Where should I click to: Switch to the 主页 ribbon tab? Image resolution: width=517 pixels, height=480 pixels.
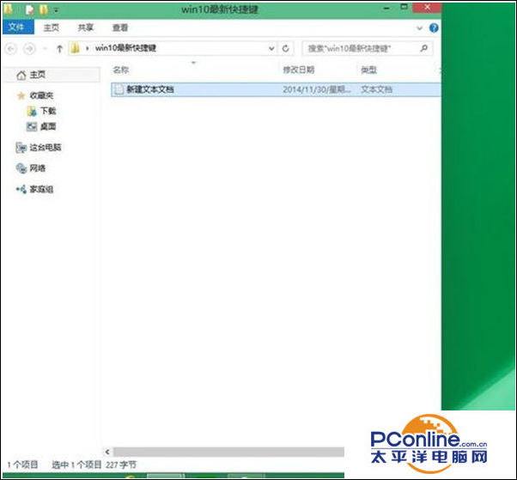(51, 27)
